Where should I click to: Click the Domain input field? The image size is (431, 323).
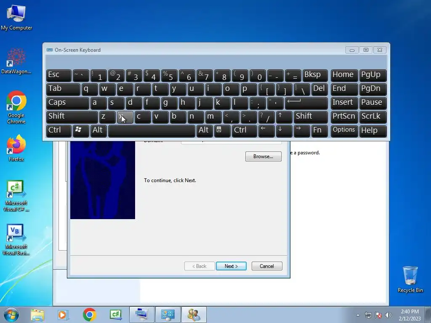(231, 142)
